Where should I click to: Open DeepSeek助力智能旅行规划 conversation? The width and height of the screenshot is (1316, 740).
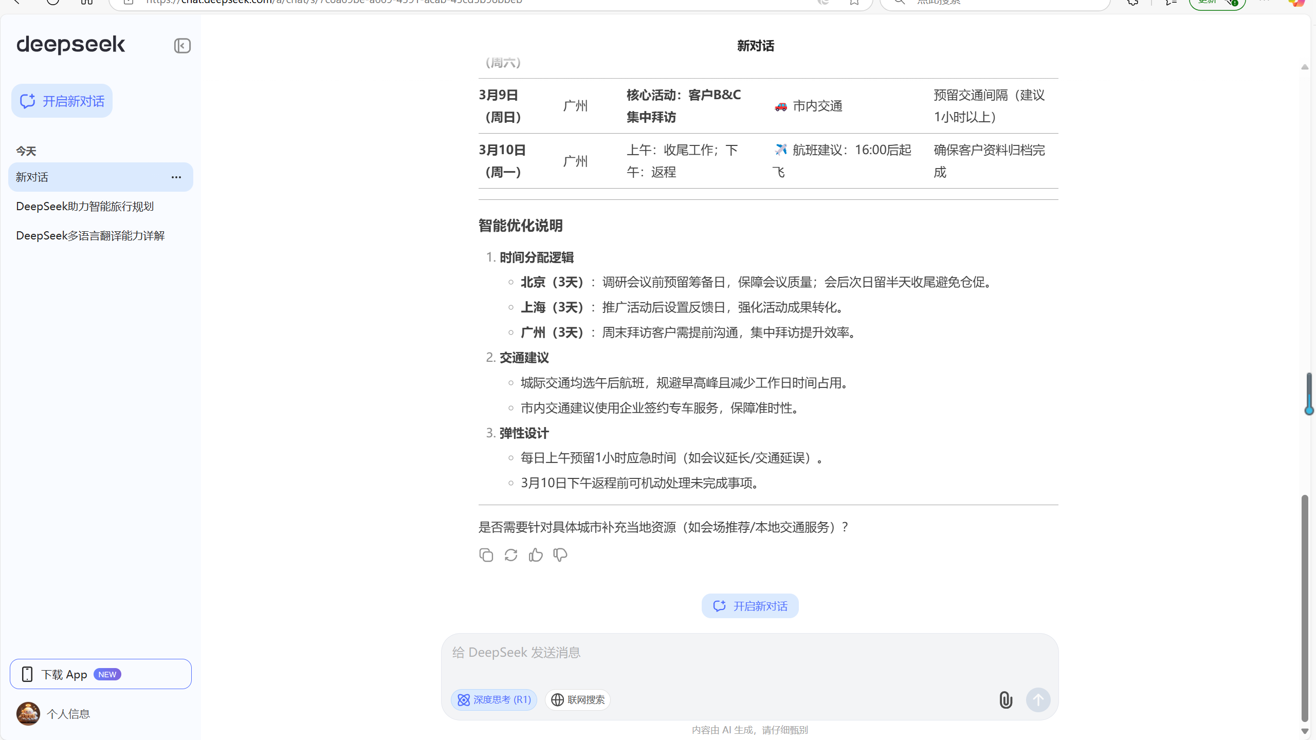click(85, 207)
